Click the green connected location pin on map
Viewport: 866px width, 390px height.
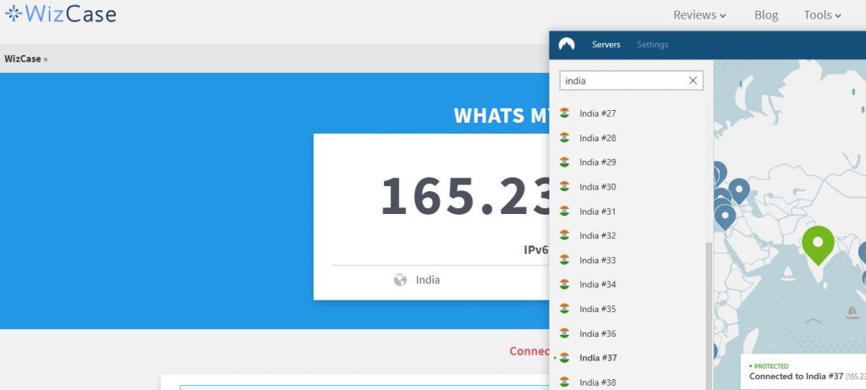818,245
